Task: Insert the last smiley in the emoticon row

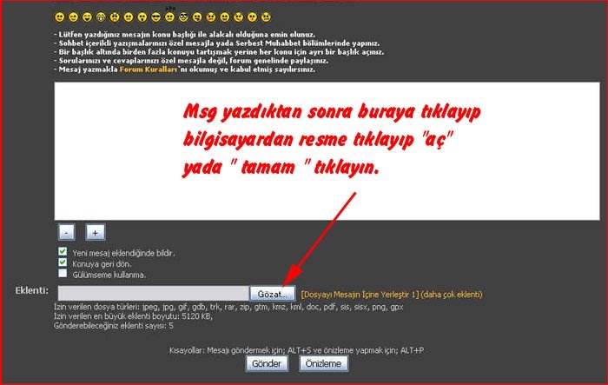Action: pyautogui.click(x=266, y=17)
